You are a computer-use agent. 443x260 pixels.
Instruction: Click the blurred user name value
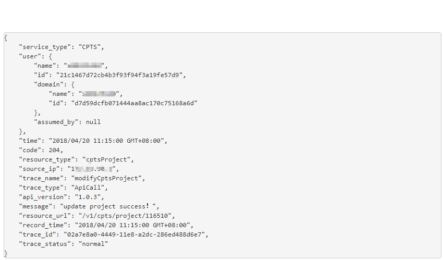coord(84,66)
